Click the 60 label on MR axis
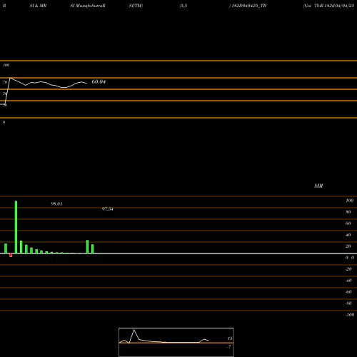 click(348, 223)
